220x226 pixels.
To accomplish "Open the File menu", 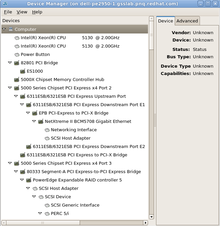I will click(x=8, y=12).
